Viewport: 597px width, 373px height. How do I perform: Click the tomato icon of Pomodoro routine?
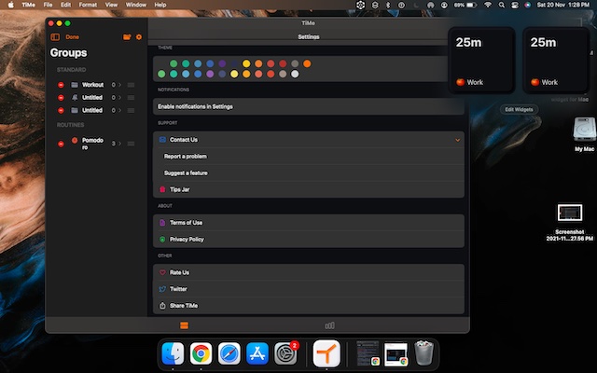click(75, 141)
